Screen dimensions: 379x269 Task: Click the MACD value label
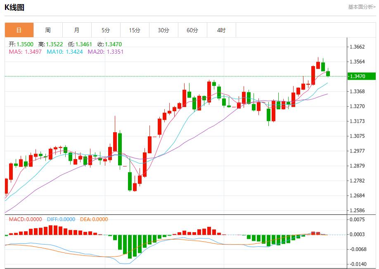point(25,219)
